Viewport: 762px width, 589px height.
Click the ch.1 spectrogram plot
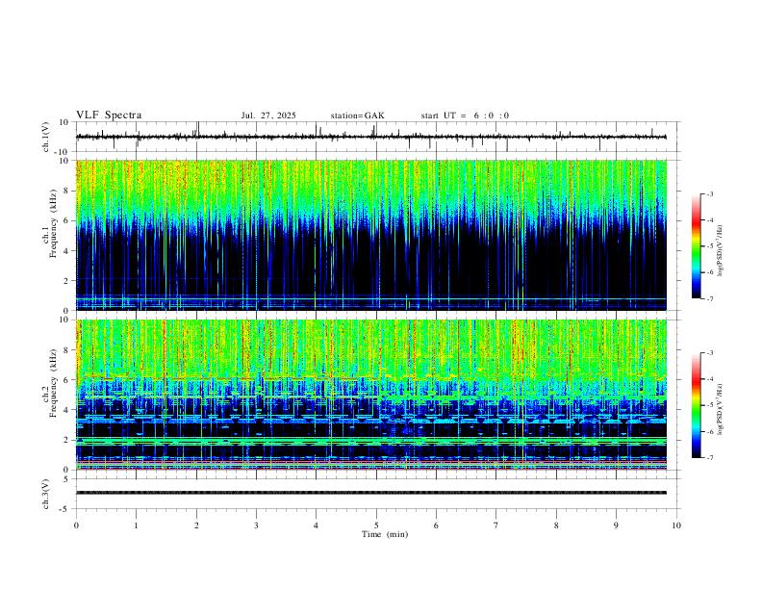click(x=371, y=235)
